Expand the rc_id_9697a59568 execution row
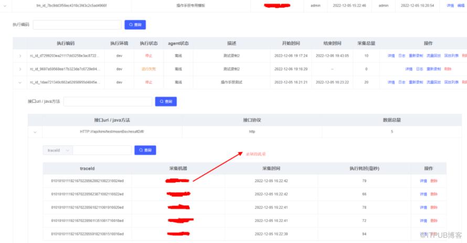467x243 pixels. tap(20, 69)
